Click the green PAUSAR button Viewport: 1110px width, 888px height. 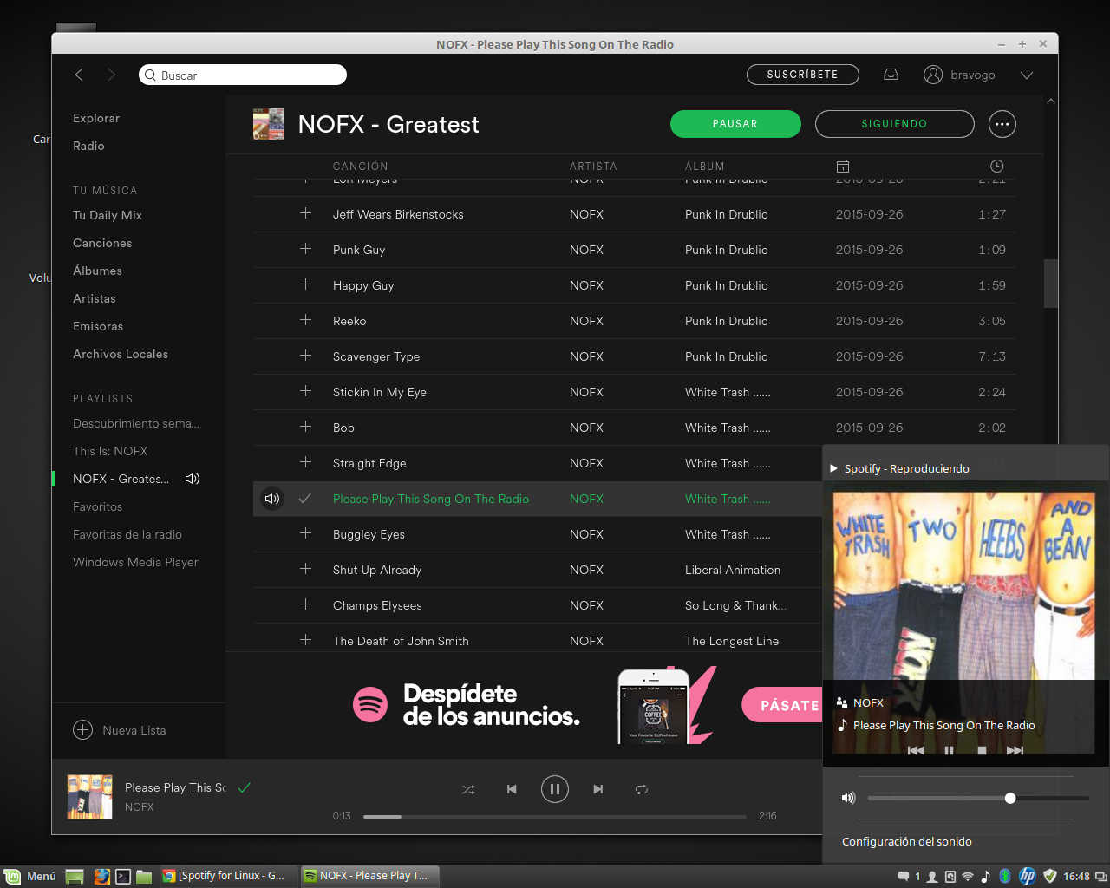pos(735,124)
